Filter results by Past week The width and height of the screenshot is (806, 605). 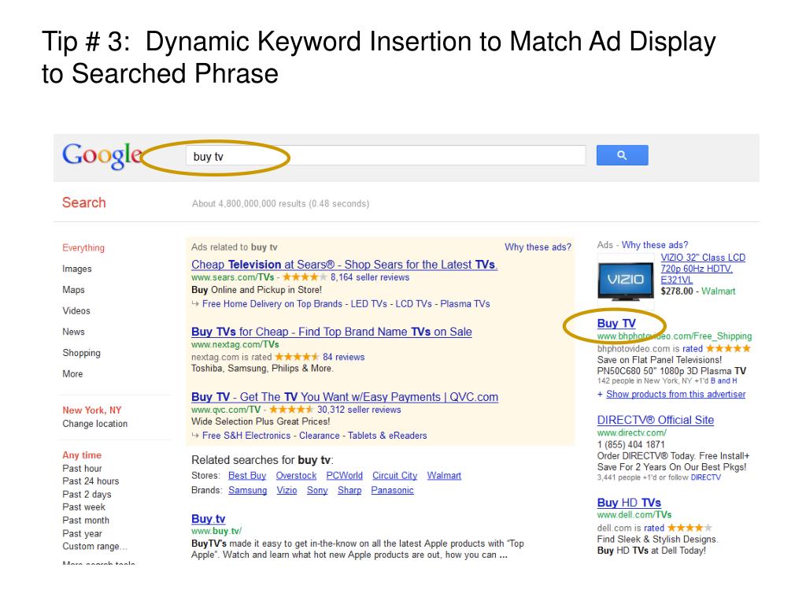click(83, 507)
